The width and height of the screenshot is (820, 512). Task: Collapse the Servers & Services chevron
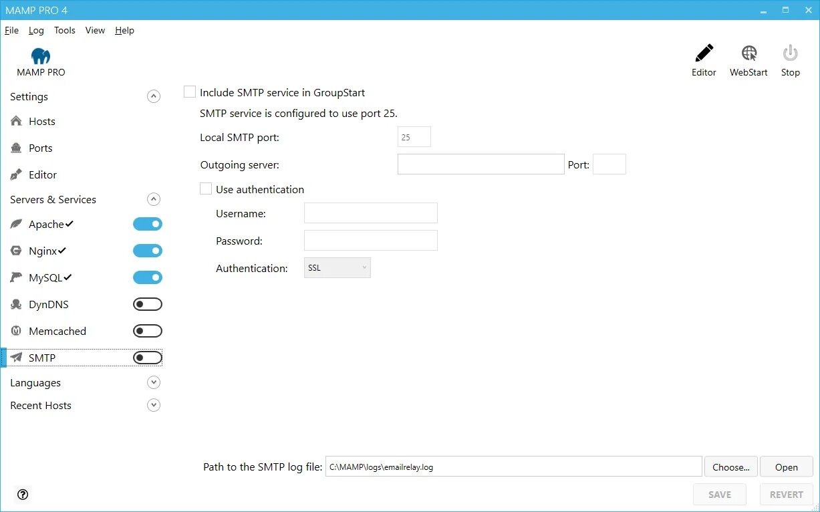[154, 199]
